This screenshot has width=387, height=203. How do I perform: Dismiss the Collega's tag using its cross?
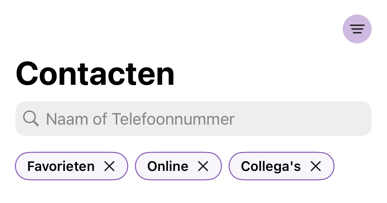(316, 166)
